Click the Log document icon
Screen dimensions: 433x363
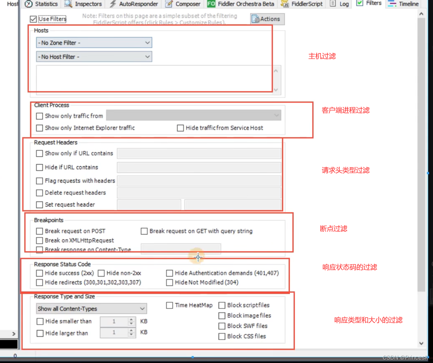(x=333, y=3)
